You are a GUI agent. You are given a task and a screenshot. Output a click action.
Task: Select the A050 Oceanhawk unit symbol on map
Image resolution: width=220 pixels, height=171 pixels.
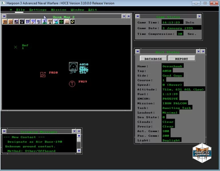pyautogui.click(x=73, y=66)
